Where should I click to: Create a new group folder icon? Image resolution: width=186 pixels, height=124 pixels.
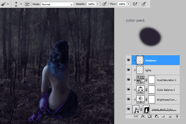163,116
